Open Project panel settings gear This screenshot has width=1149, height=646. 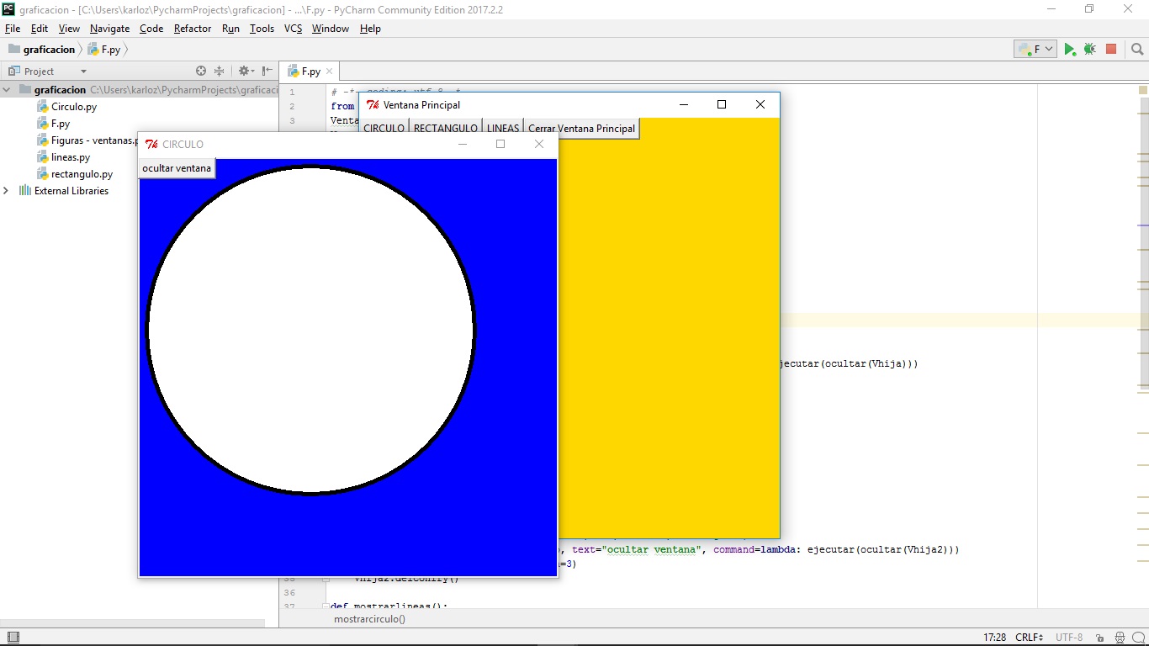point(243,71)
